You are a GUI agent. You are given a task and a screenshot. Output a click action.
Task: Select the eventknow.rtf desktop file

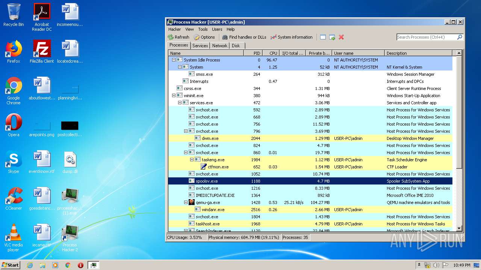[42, 162]
